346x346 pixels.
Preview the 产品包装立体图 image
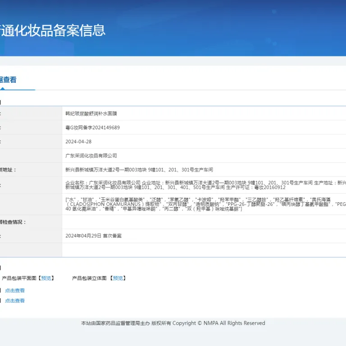coord(118,278)
